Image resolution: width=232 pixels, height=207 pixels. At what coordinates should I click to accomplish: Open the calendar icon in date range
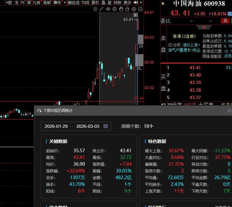106,126
